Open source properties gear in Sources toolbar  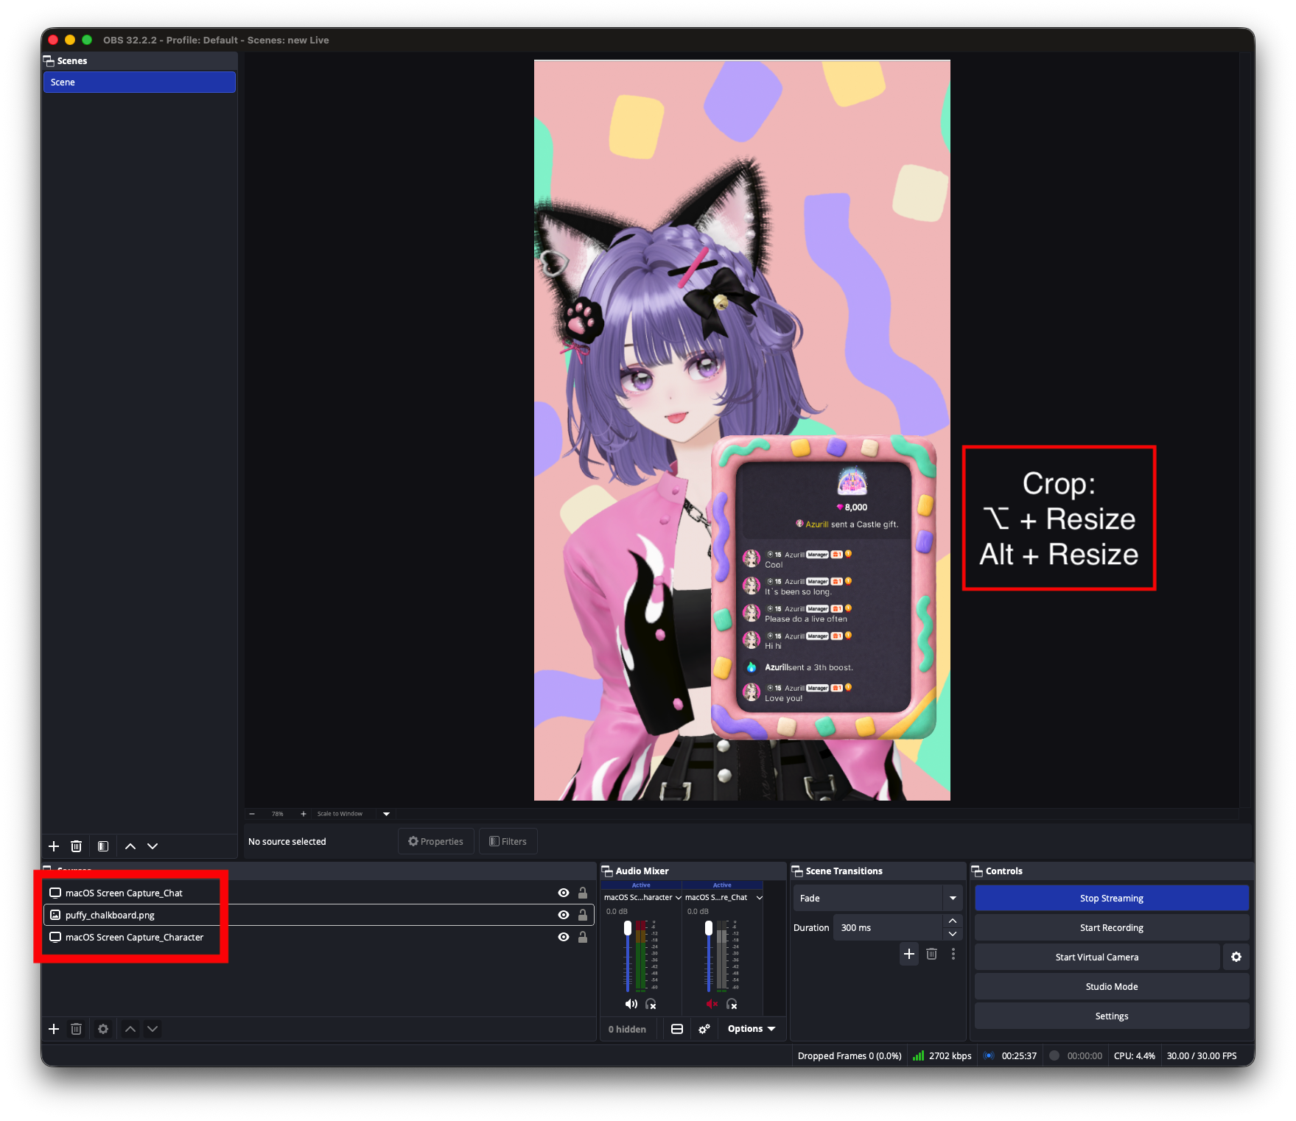click(103, 1029)
